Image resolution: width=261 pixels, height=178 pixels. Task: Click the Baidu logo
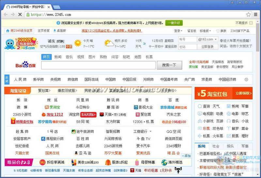click(x=25, y=64)
